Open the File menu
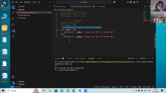This screenshot has width=166, height=93. click(x=17, y=2)
